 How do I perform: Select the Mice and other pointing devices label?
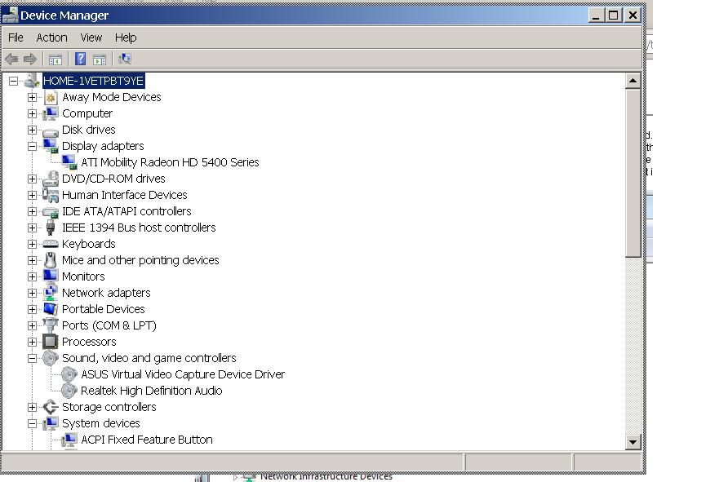pyautogui.click(x=140, y=260)
